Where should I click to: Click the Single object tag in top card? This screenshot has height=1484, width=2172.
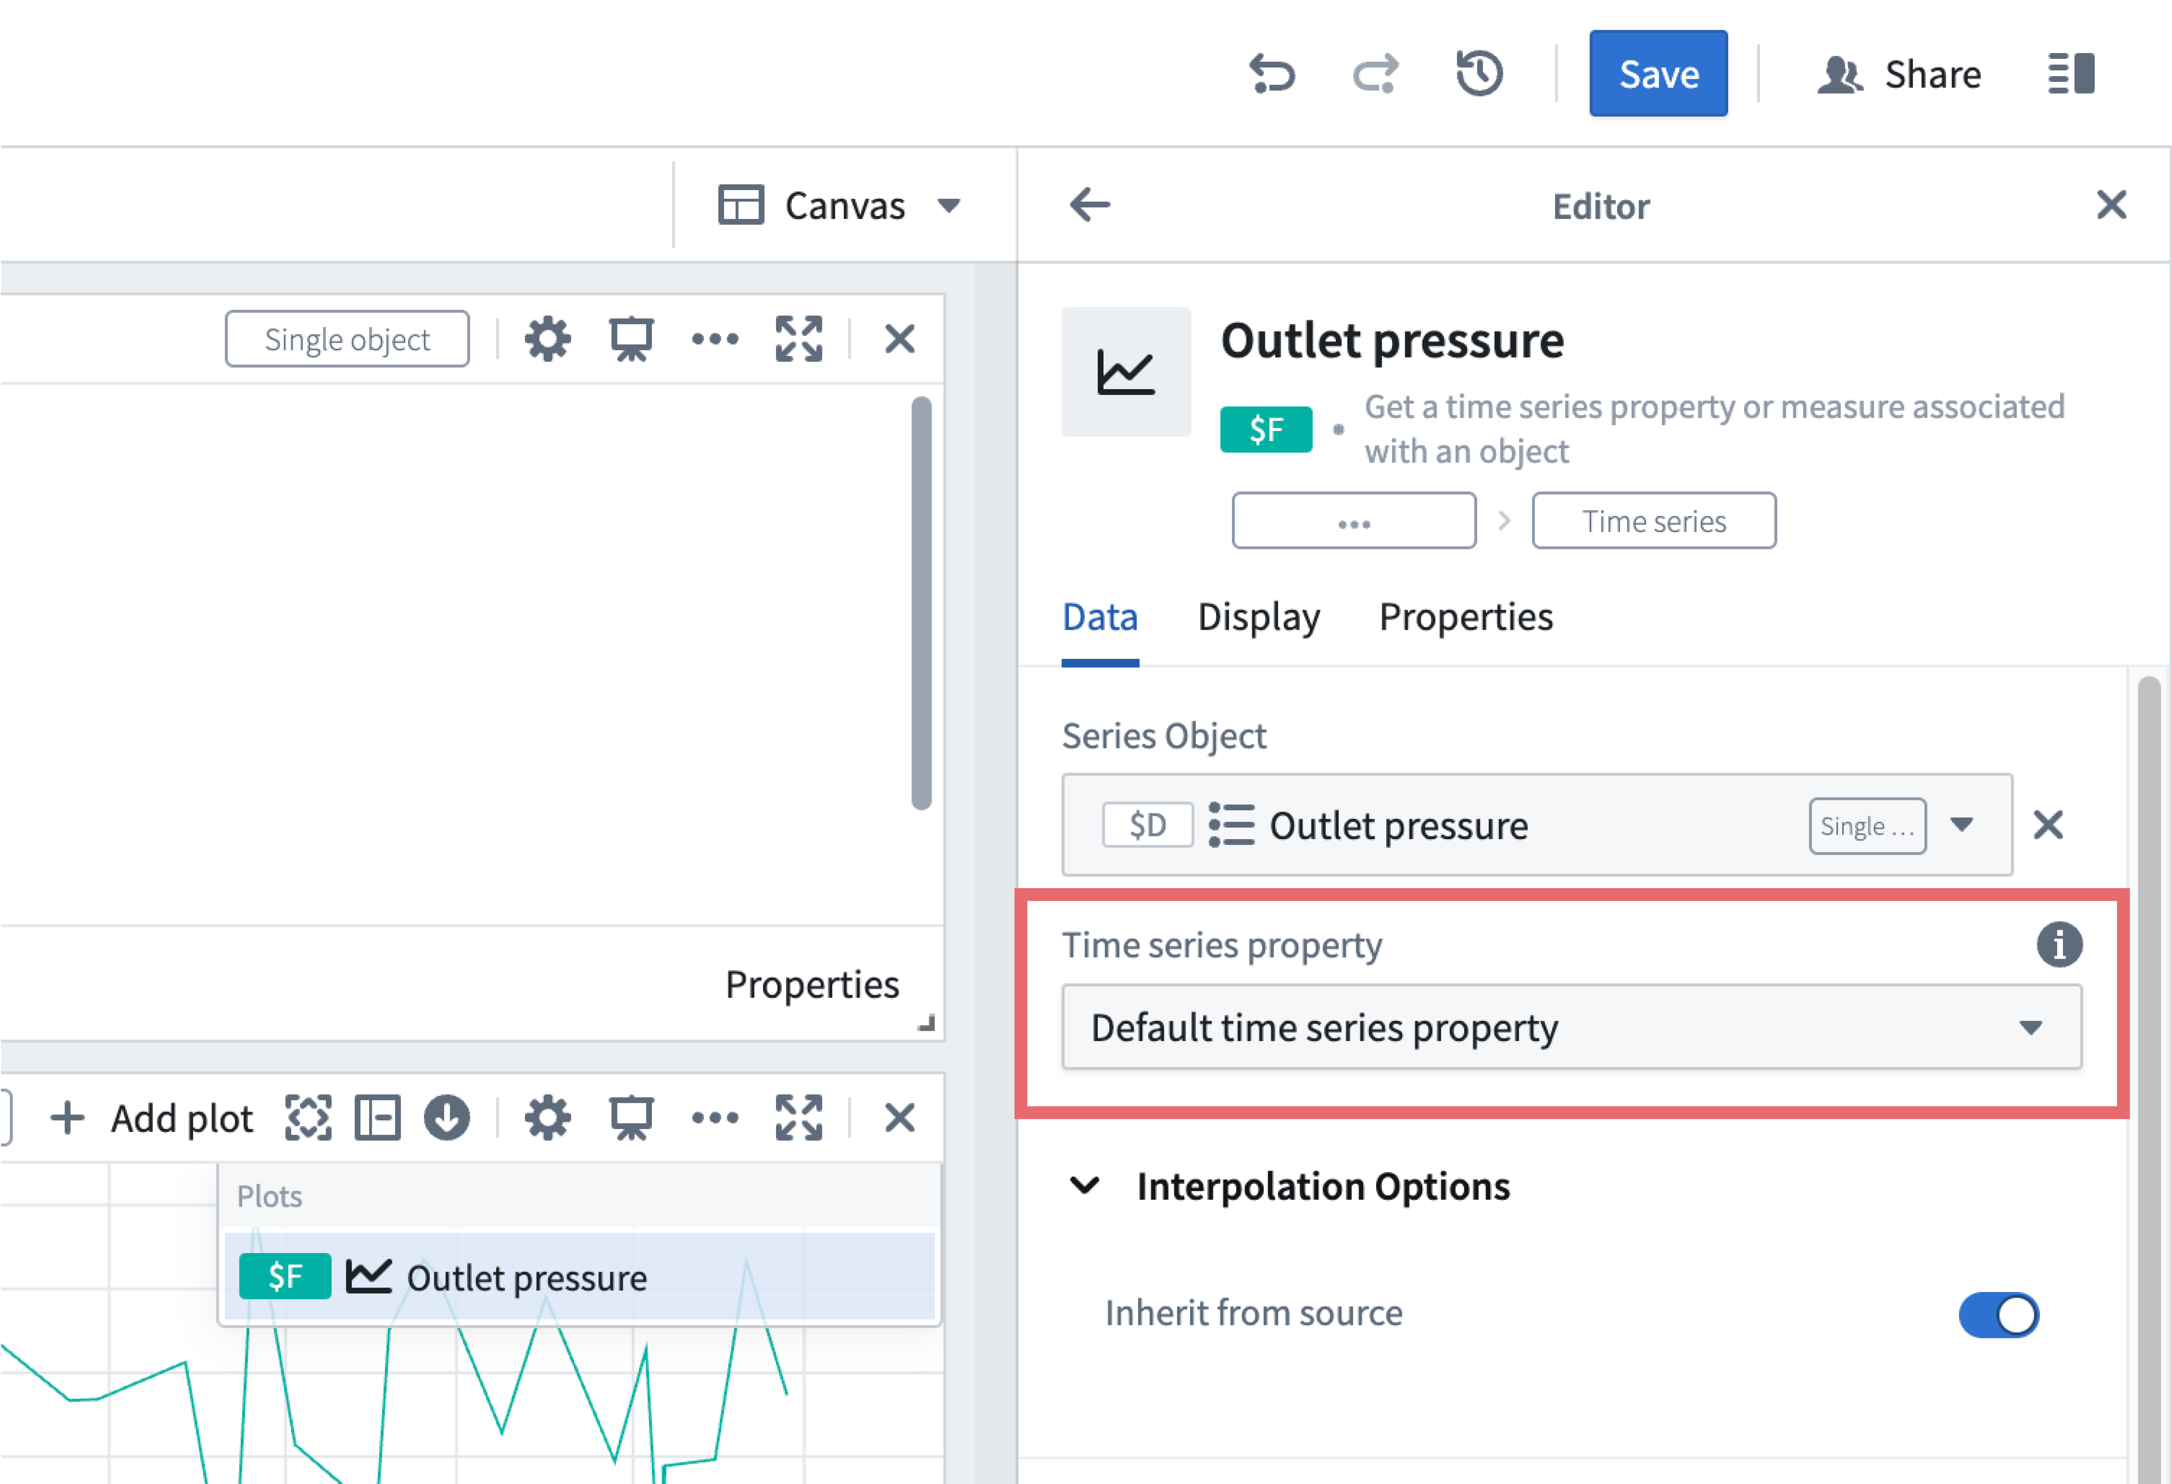347,339
